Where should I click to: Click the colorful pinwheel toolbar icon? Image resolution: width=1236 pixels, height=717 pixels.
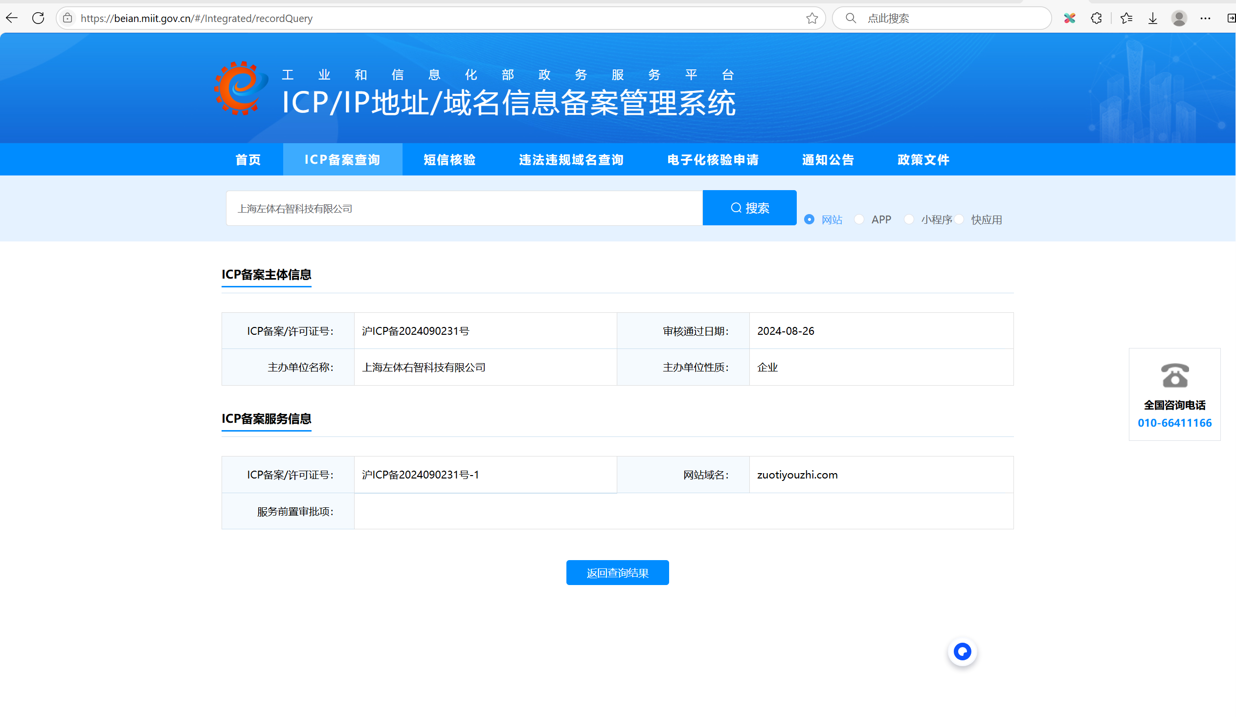pos(1070,18)
